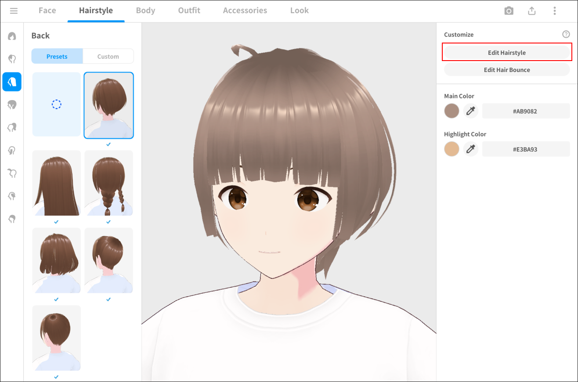Select the Hair Set category icon in sidebar
Image resolution: width=578 pixels, height=382 pixels.
click(12, 36)
